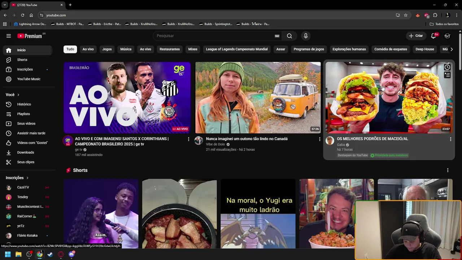Add Gaba video to watch later clock icon
The height and width of the screenshot is (260, 462).
point(447,67)
